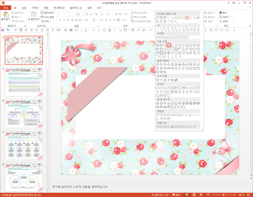
Task: Open the undo history dropdown arrow
Action: click(11, 30)
